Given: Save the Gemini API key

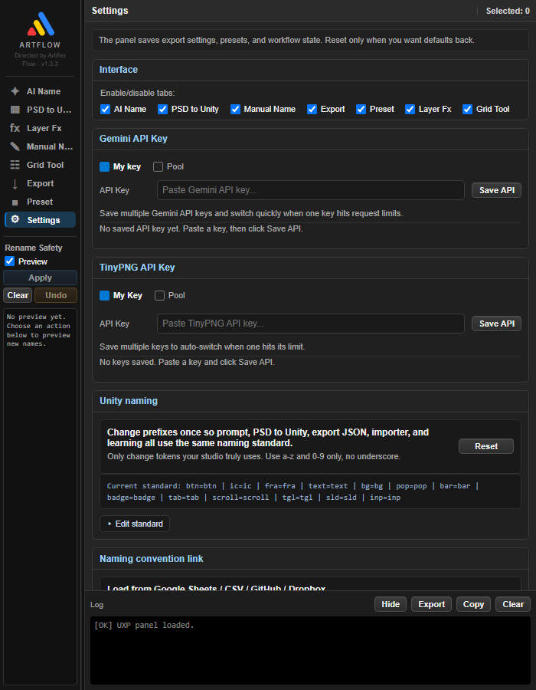Looking at the screenshot, I should click(x=496, y=190).
